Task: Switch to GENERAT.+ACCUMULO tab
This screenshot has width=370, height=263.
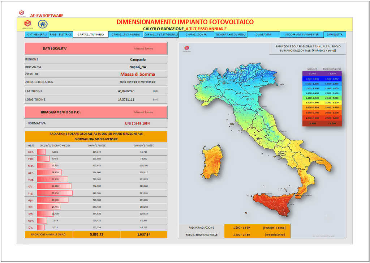Action: click(x=231, y=35)
